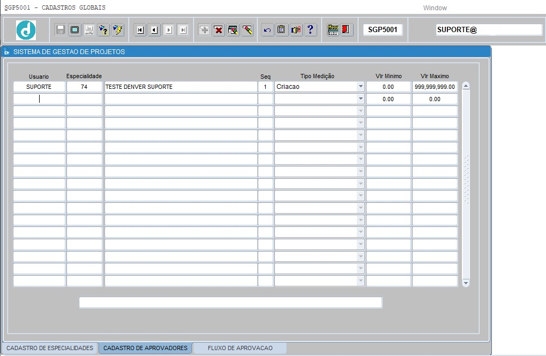Viewport: 546px width, 356px height.
Task: Go to next record arrow button
Action: [169, 30]
